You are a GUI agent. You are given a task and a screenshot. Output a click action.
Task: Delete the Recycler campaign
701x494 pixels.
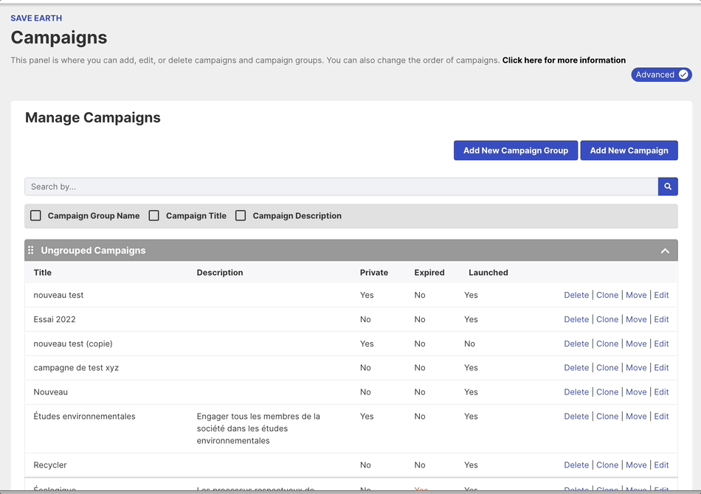click(576, 465)
